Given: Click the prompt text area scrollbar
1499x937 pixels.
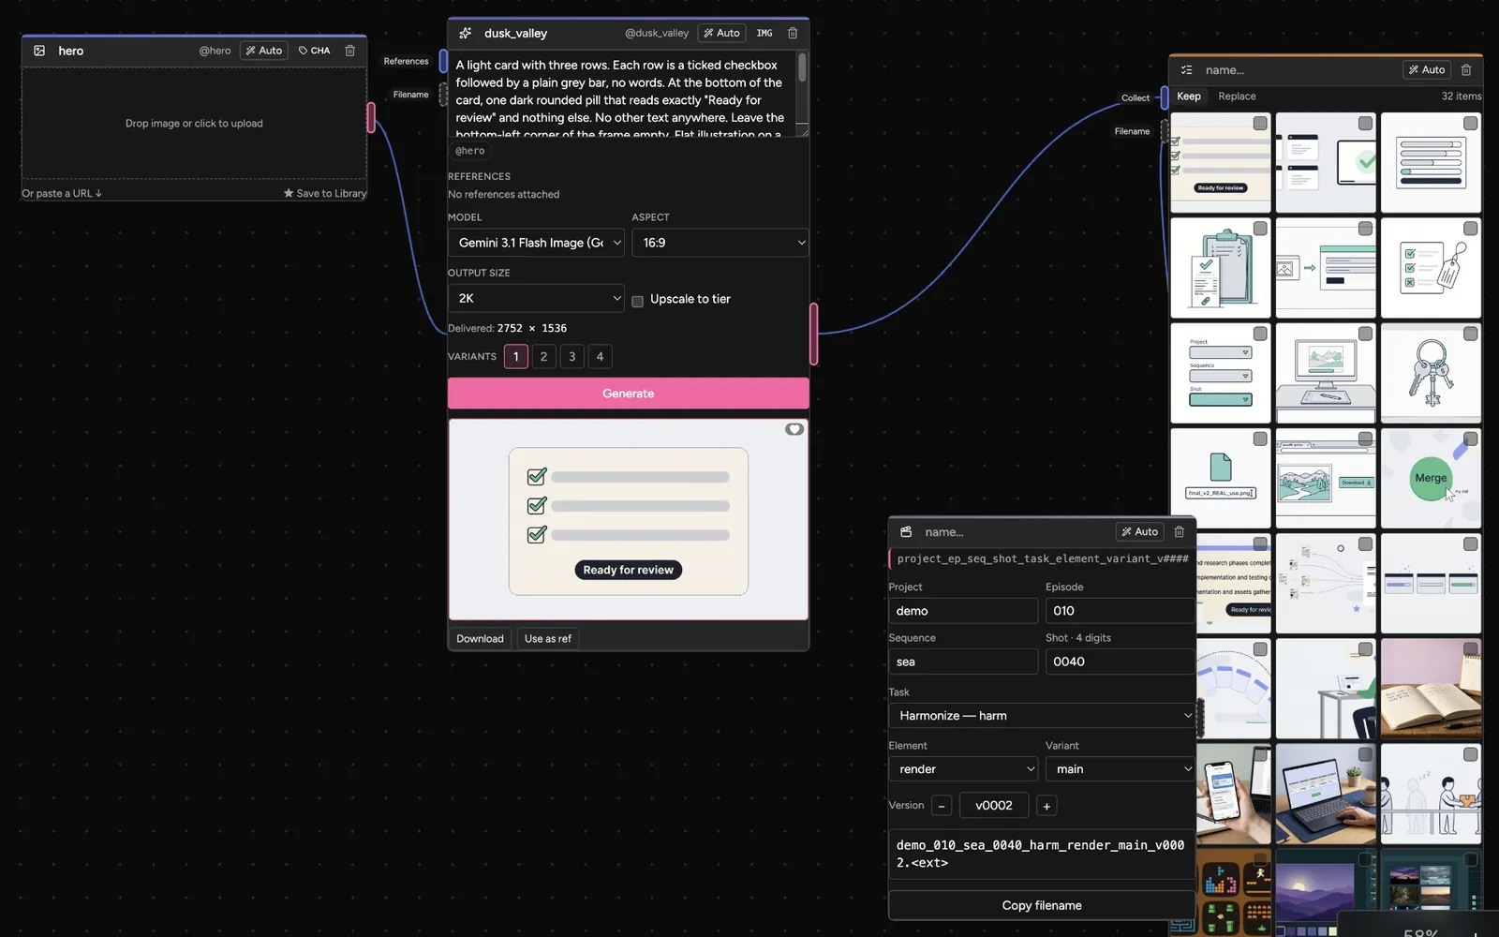Looking at the screenshot, I should 802,67.
